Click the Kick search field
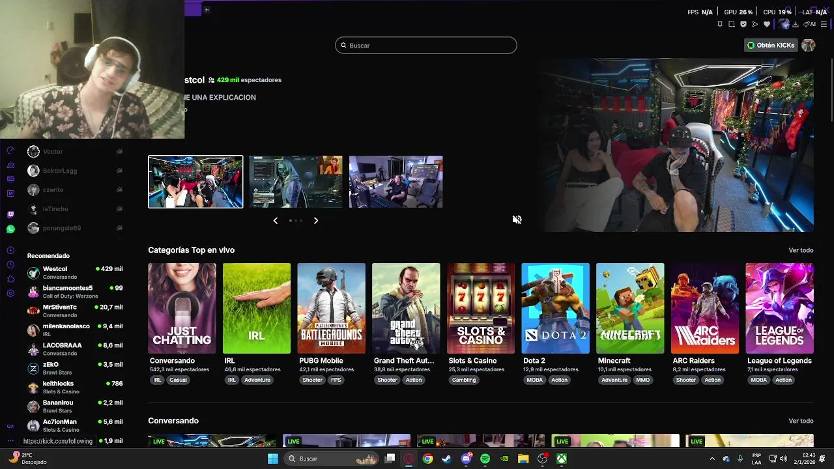This screenshot has width=834, height=469. coord(426,45)
